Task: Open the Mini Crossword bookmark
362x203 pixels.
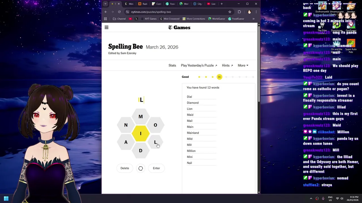Action: pyautogui.click(x=169, y=19)
